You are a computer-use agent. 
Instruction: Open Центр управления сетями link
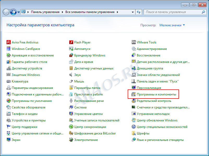pos(38,133)
